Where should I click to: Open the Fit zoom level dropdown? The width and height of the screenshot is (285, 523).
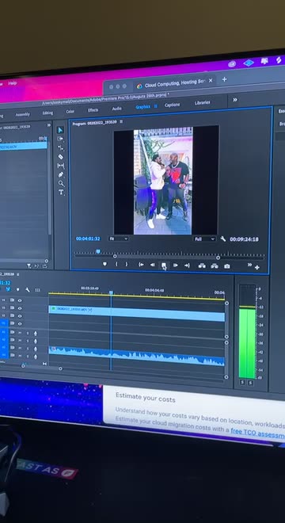pyautogui.click(x=118, y=239)
